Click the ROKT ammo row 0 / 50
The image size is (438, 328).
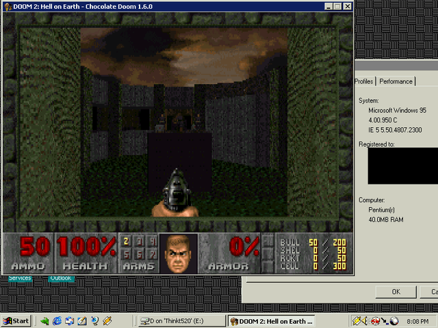[313, 258]
